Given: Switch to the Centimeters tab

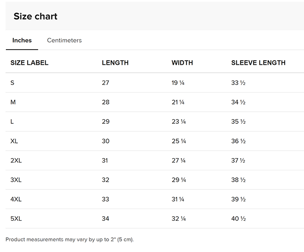Looking at the screenshot, I should (x=64, y=40).
